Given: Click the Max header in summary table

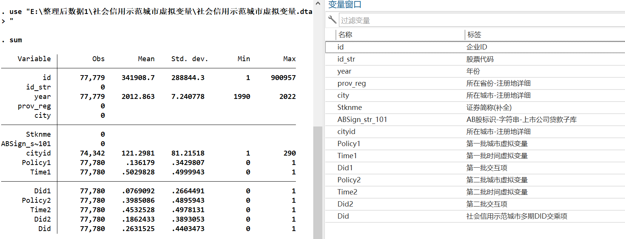Looking at the screenshot, I should 289,59.
